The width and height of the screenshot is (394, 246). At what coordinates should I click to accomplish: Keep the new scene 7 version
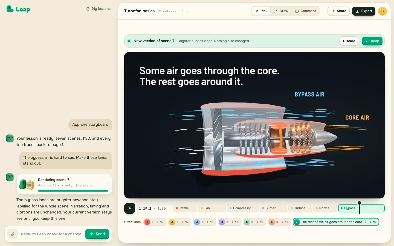[372, 41]
